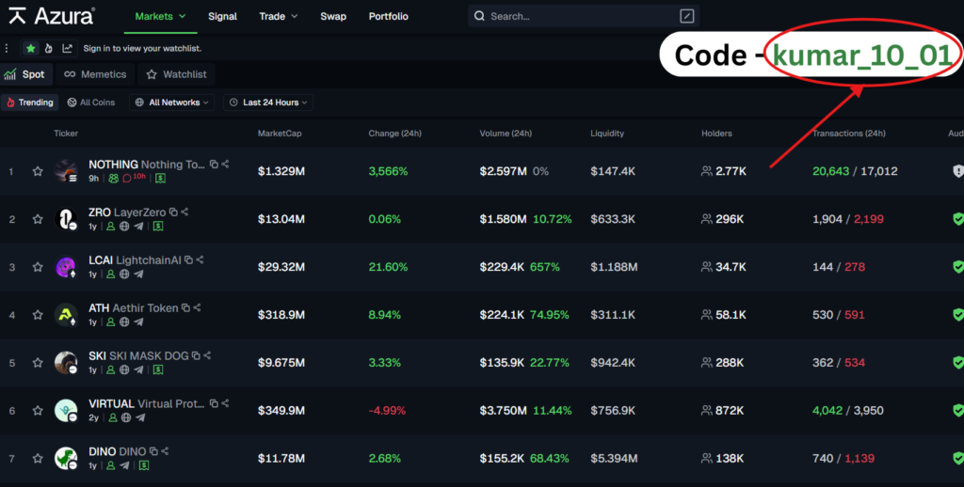Star DINO to add to watchlist
This screenshot has width=964, height=487.
pyautogui.click(x=38, y=459)
